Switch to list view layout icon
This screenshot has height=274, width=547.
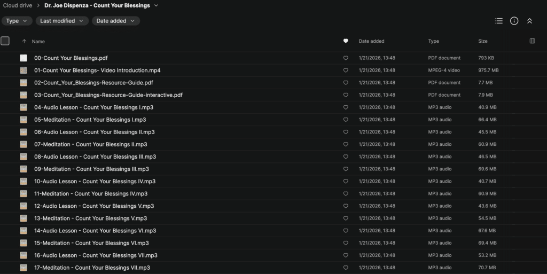pyautogui.click(x=499, y=21)
